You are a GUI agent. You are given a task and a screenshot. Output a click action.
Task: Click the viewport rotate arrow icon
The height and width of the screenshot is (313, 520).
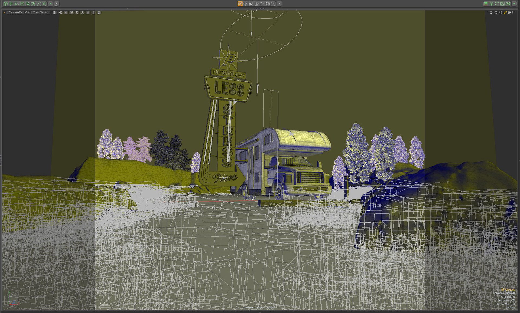pos(496,12)
